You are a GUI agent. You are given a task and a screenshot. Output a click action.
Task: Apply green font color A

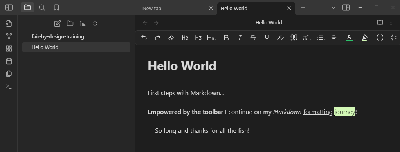pyautogui.click(x=349, y=38)
